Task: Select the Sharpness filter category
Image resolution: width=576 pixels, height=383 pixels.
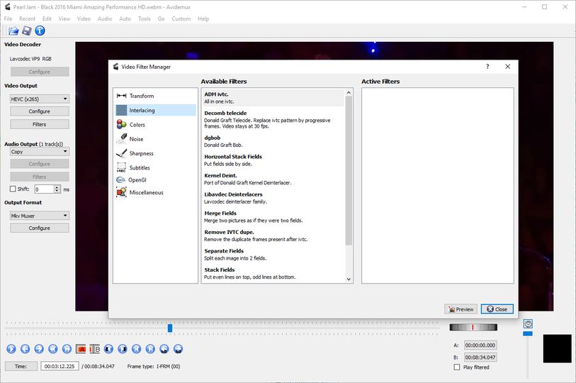Action: (x=155, y=153)
